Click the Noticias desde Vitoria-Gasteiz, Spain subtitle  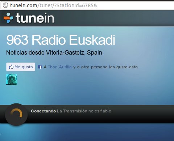click(54, 52)
